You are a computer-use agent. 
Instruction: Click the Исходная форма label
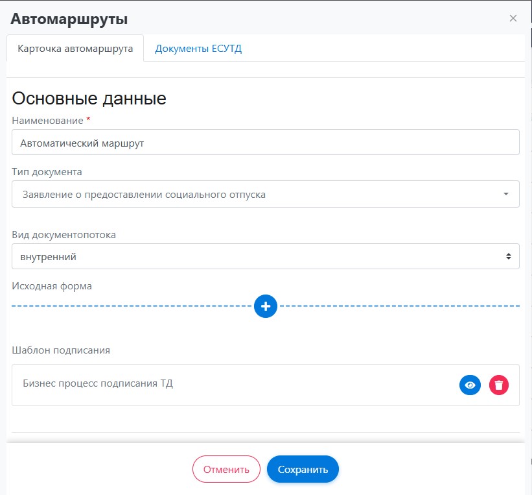point(52,286)
